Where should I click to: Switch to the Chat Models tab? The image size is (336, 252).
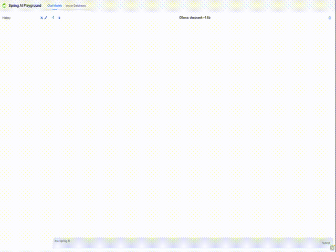point(55,6)
